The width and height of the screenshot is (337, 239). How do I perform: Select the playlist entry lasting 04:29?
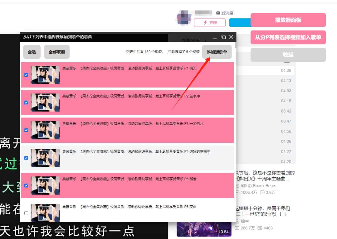[x=266, y=71]
